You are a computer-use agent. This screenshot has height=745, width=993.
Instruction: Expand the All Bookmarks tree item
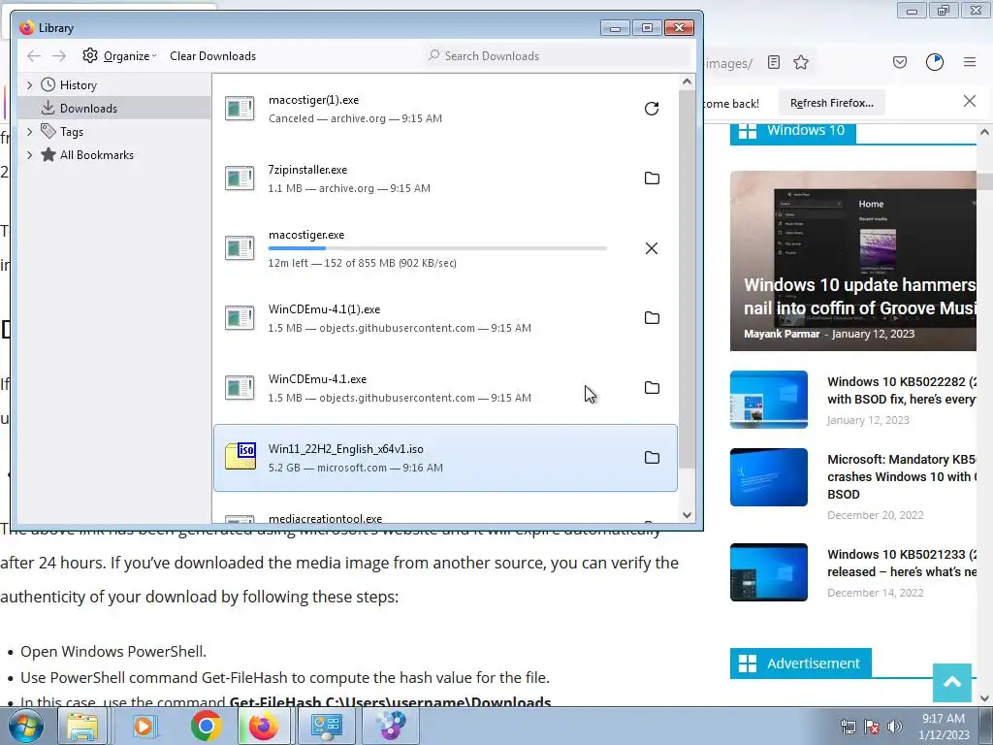29,155
